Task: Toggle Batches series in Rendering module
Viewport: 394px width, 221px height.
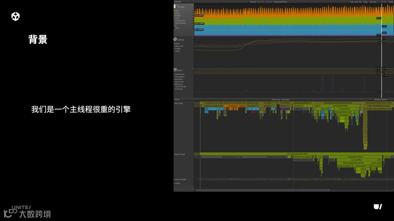Action: (x=177, y=44)
